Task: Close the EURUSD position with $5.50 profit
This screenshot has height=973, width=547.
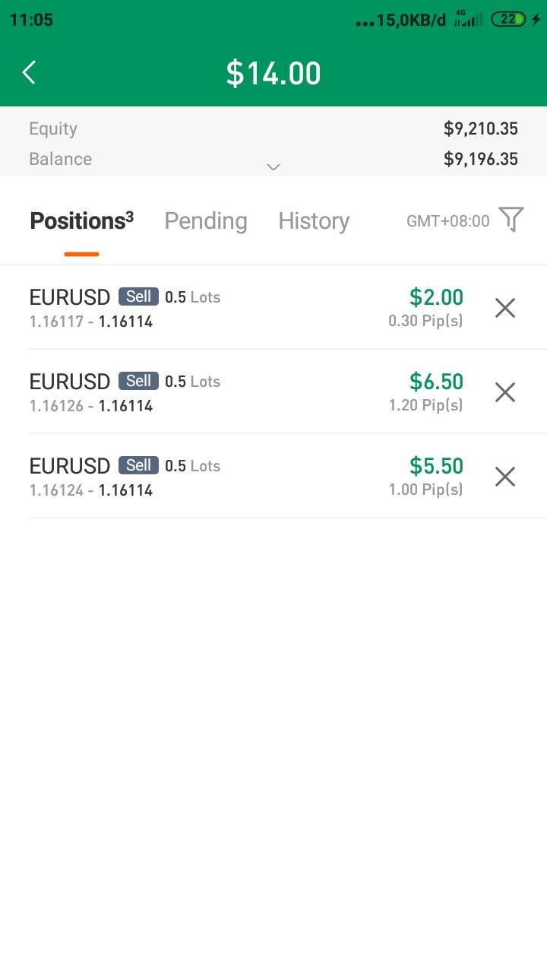Action: [x=505, y=477]
